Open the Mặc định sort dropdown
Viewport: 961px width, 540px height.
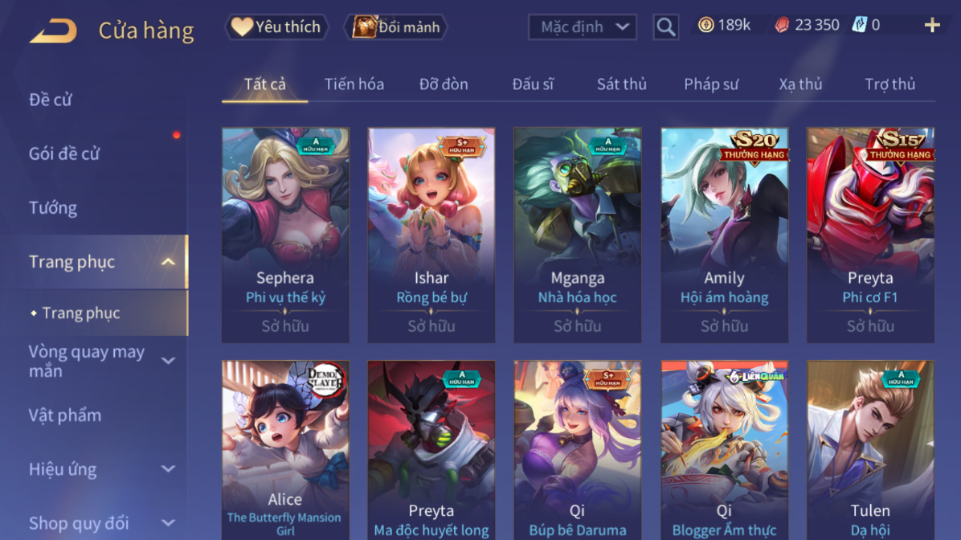click(583, 27)
